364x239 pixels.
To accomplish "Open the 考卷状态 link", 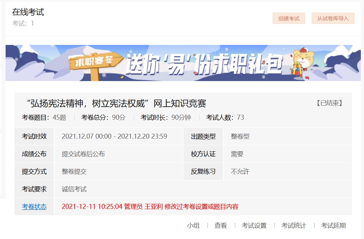I will 34,207.
